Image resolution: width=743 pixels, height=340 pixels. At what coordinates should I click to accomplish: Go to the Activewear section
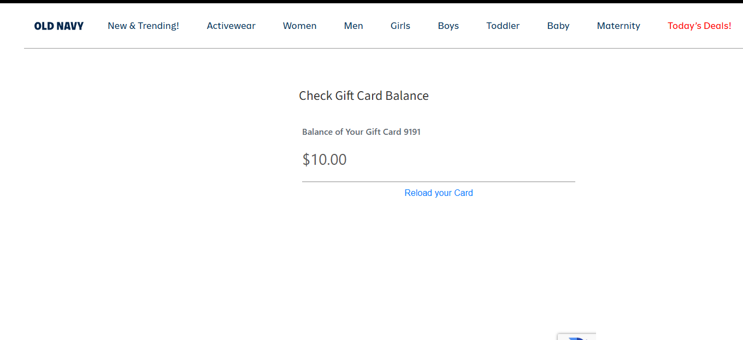coord(231,26)
